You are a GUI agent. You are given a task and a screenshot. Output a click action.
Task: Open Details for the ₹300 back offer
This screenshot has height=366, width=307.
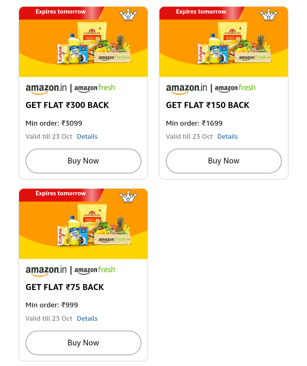[87, 137]
